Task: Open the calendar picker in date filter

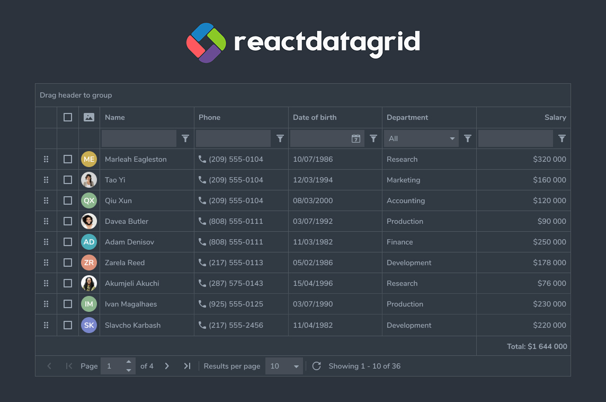Action: [355, 138]
